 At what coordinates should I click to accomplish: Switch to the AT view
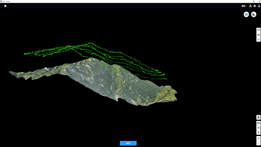pos(258,30)
